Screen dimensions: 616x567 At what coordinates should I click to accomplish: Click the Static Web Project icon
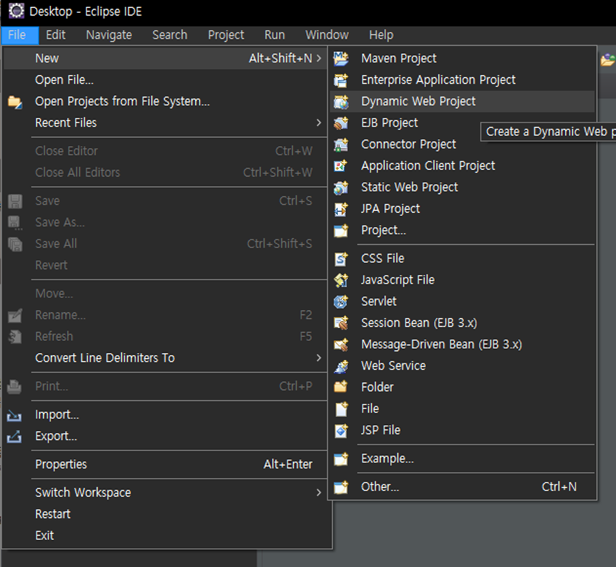click(x=341, y=187)
